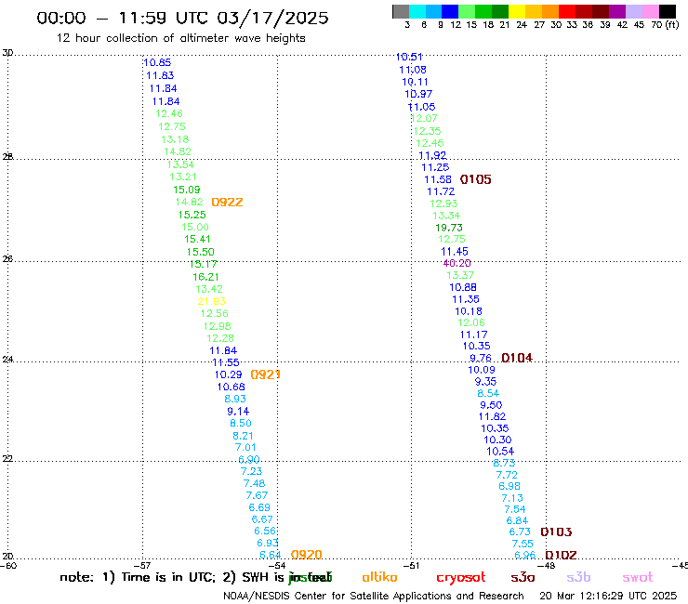Image resolution: width=688 pixels, height=604 pixels.
Task: Click the 'NOAA/NESDIS Center for Satellite Applications and Research' credit
Action: tap(374, 597)
